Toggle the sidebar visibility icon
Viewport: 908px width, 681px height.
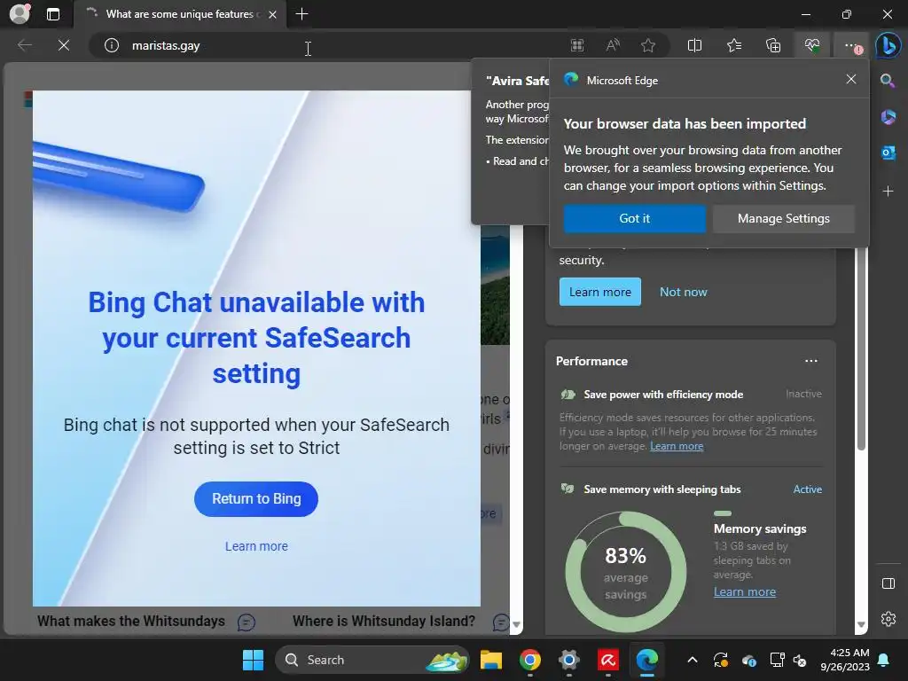(888, 583)
